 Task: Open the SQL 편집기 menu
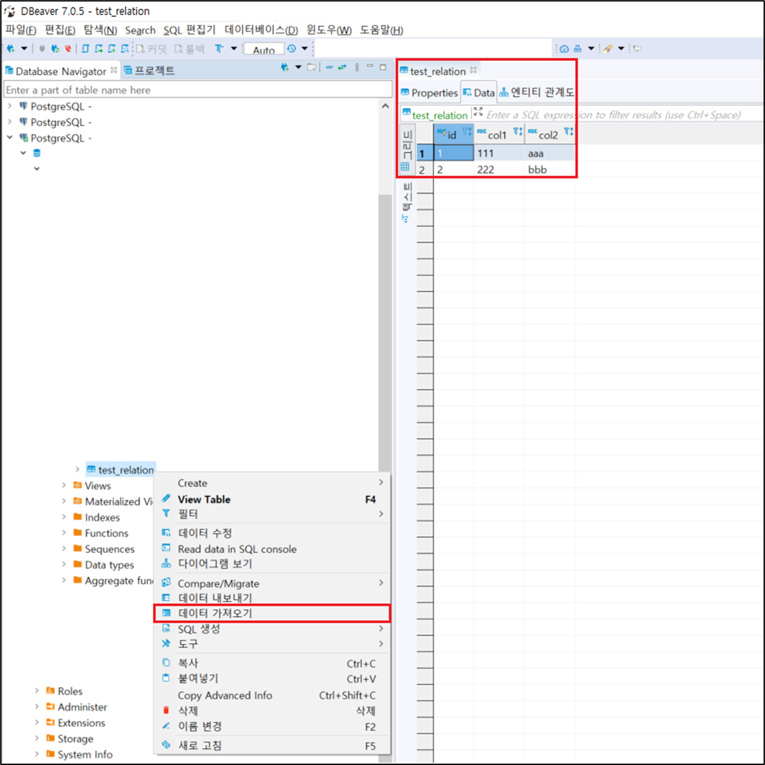pyautogui.click(x=189, y=30)
